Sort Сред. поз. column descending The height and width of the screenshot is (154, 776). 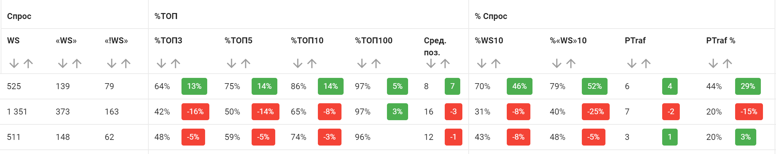coord(431,63)
